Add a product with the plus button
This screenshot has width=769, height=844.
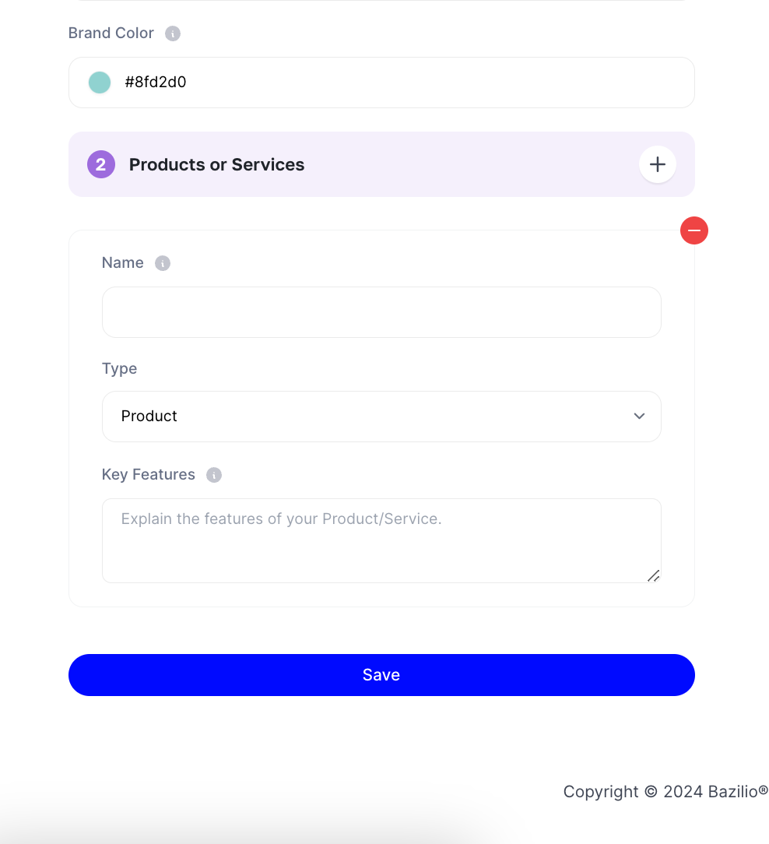[x=658, y=165]
